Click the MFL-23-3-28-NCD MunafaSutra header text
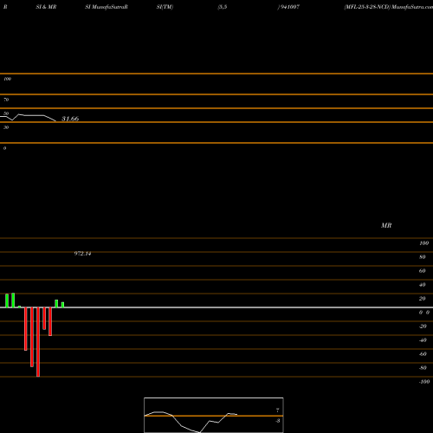The height and width of the screenshot is (433, 433). (389, 7)
